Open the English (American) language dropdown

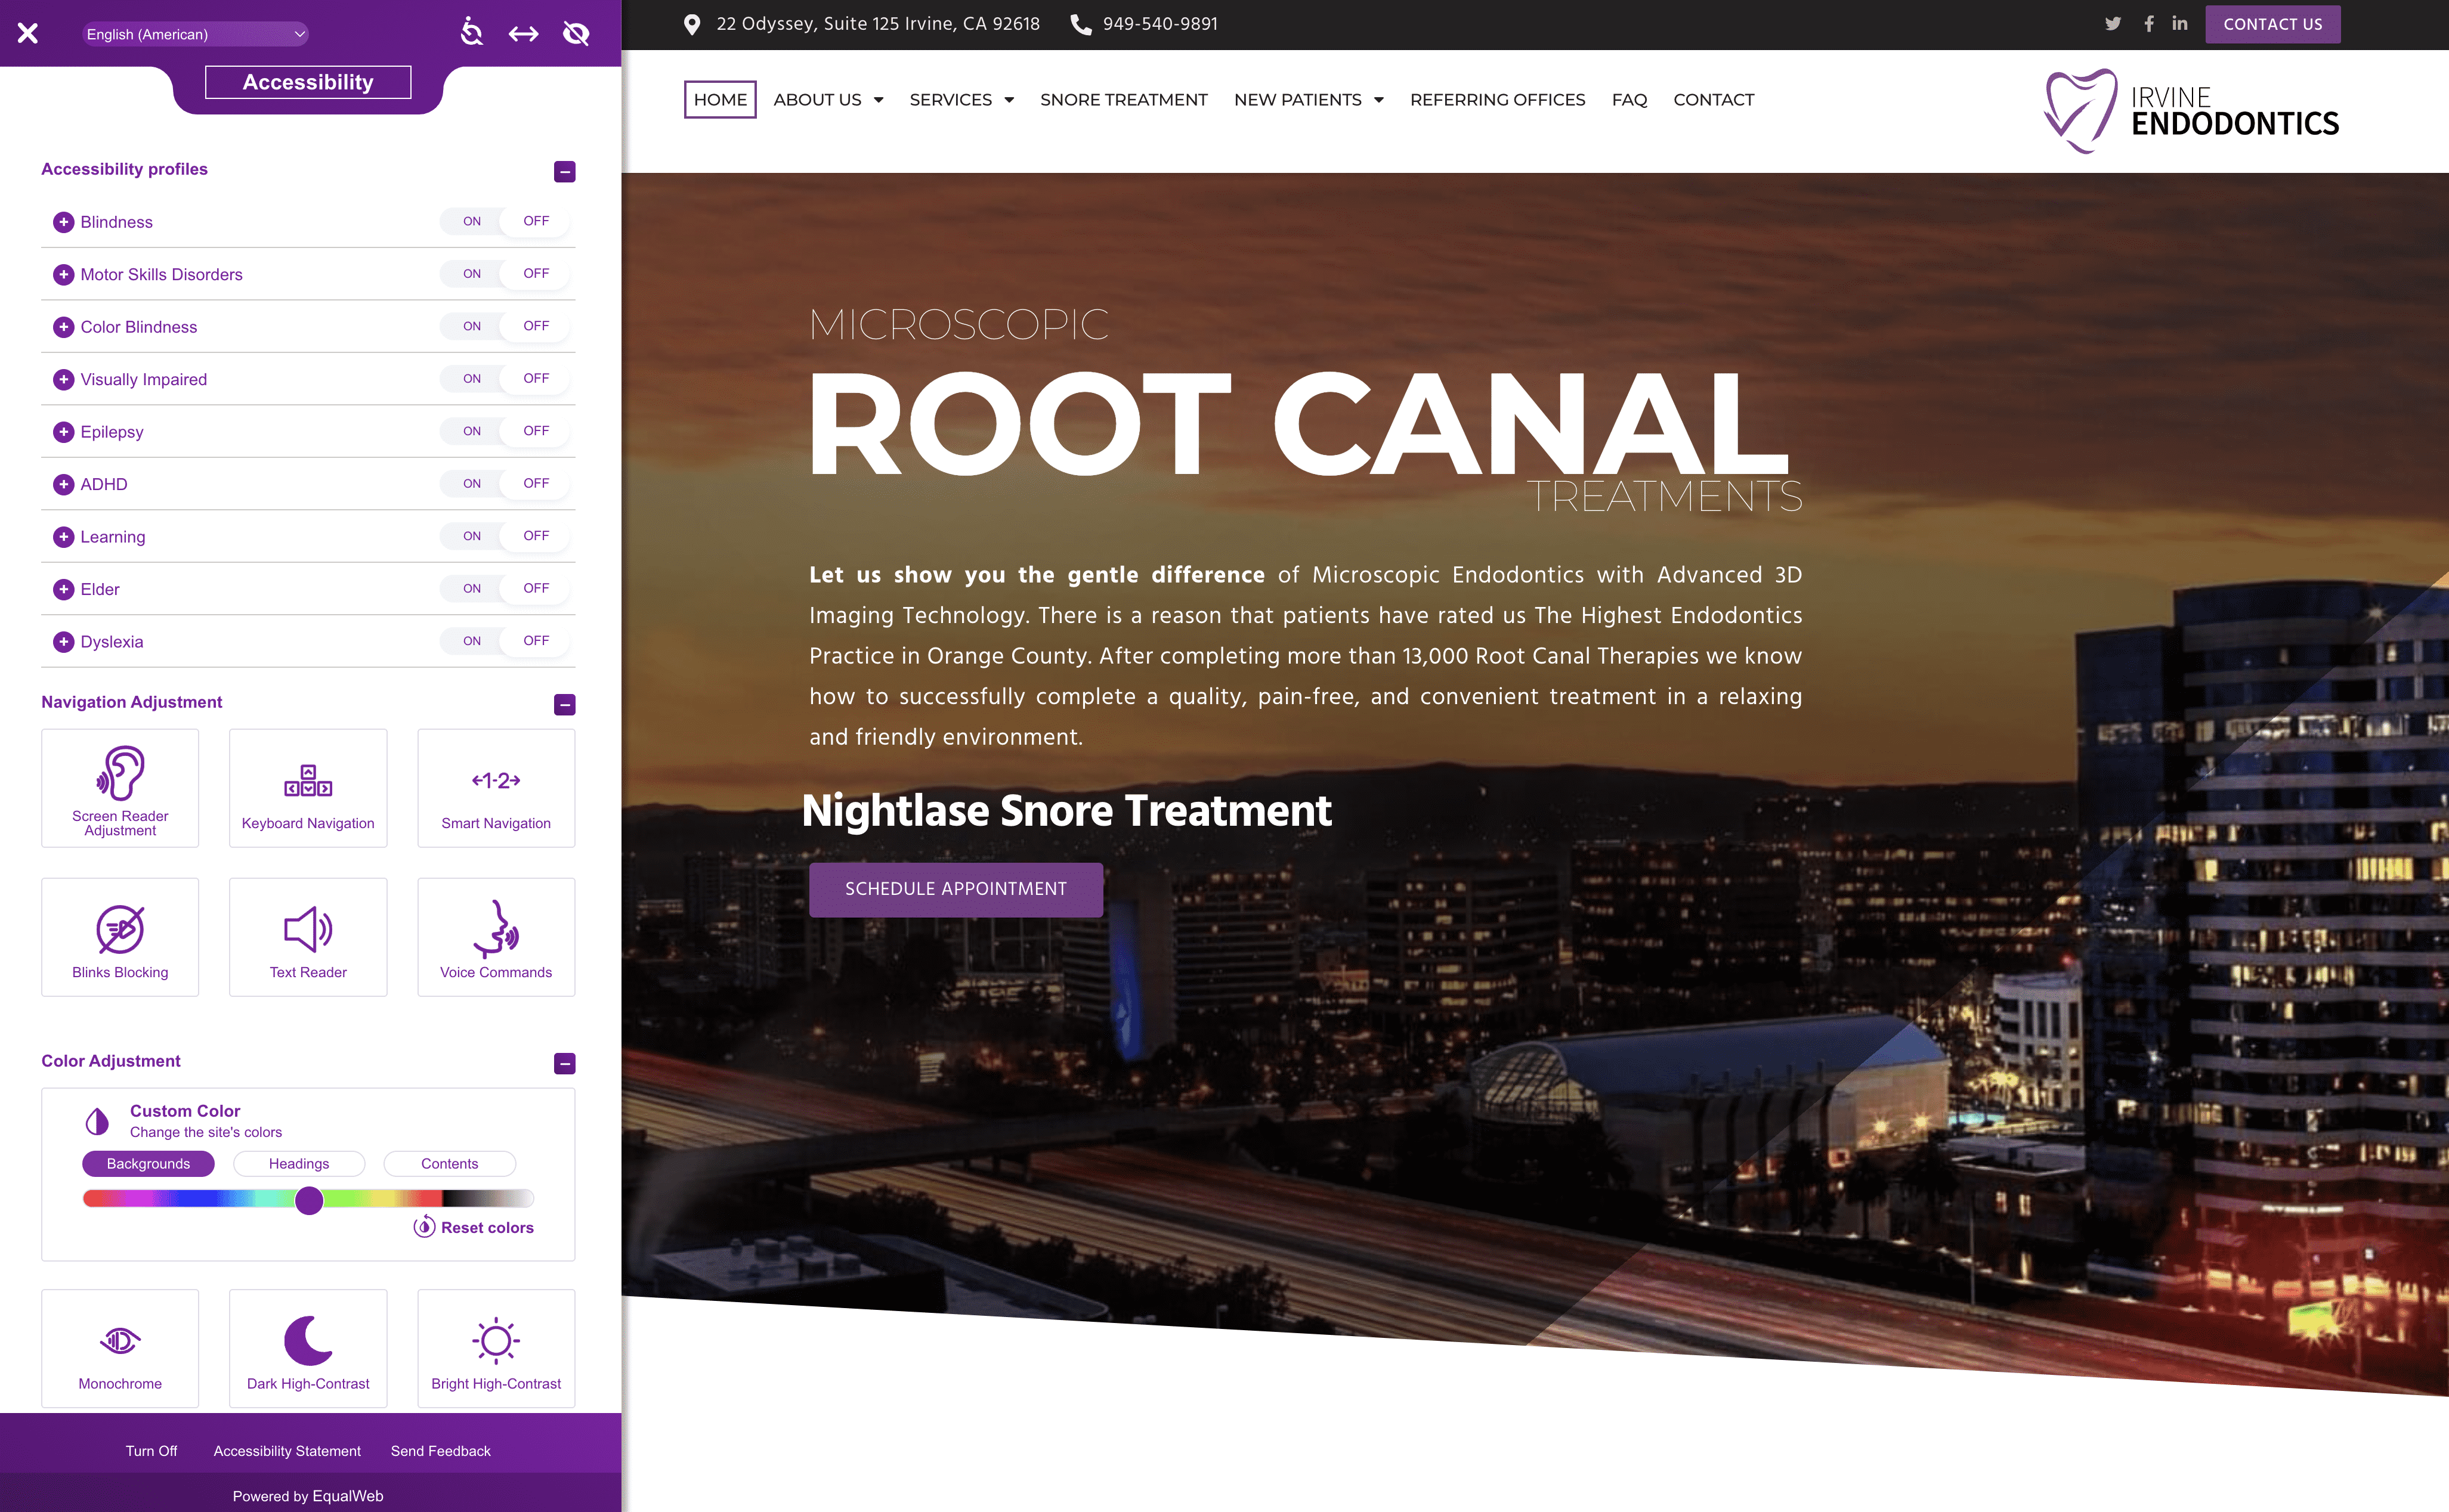(x=195, y=34)
